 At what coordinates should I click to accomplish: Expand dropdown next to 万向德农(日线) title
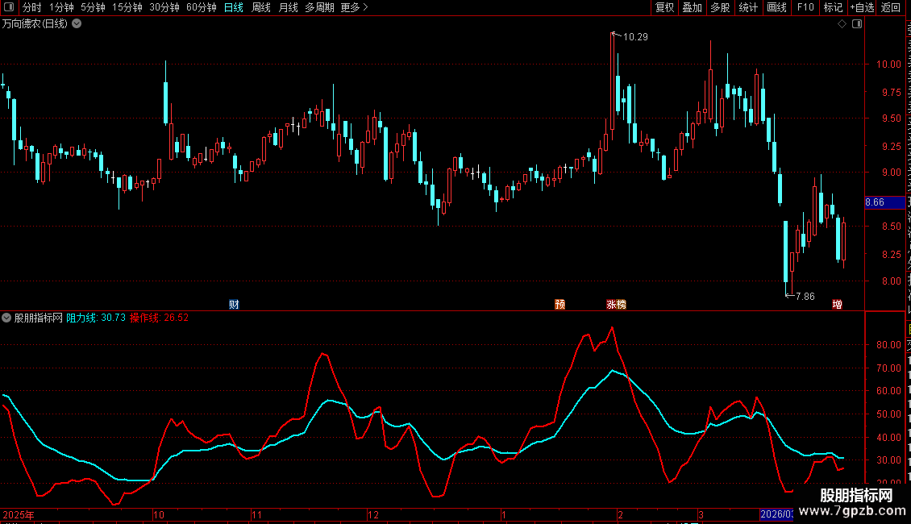click(77, 24)
